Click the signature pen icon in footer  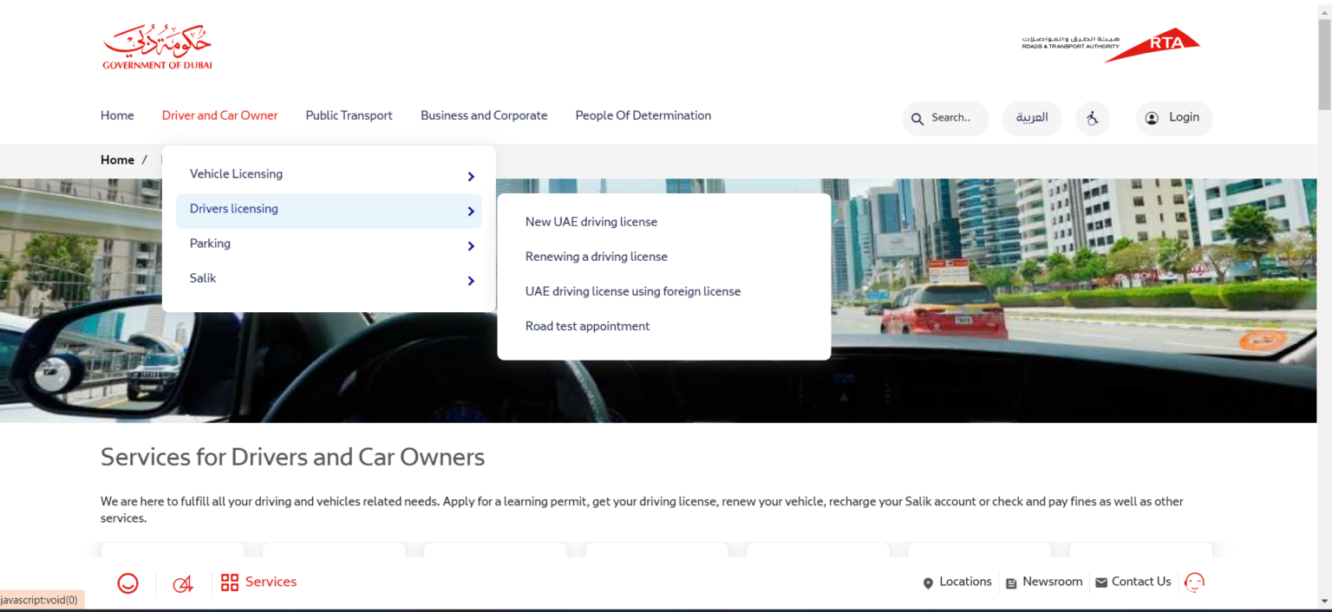coord(182,583)
